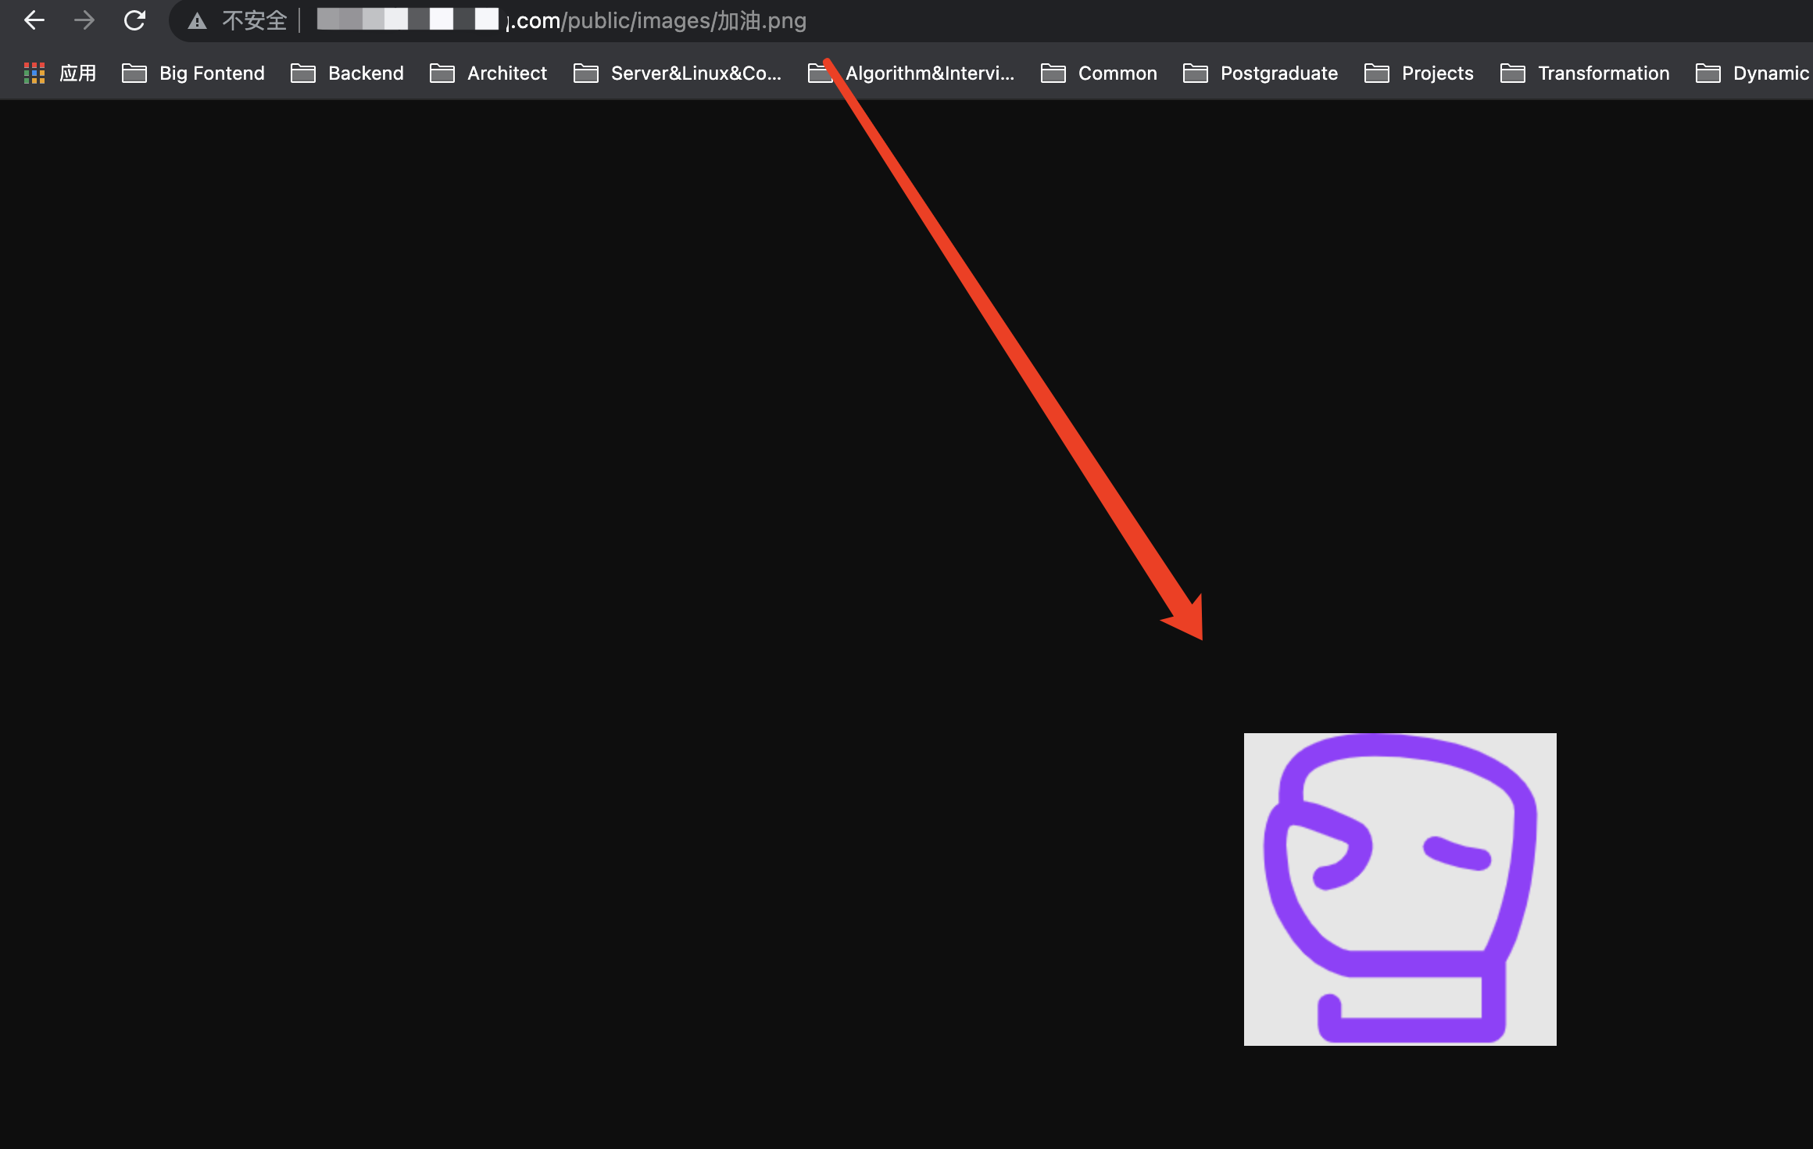Click the purple boxing glove image
Viewport: 1813px width, 1149px height.
coord(1400,889)
